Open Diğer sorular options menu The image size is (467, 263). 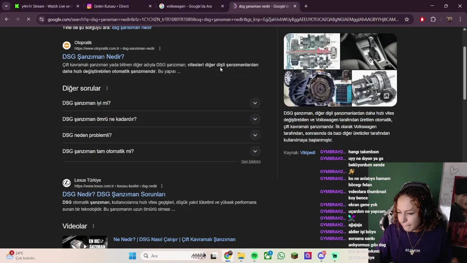[x=107, y=88]
